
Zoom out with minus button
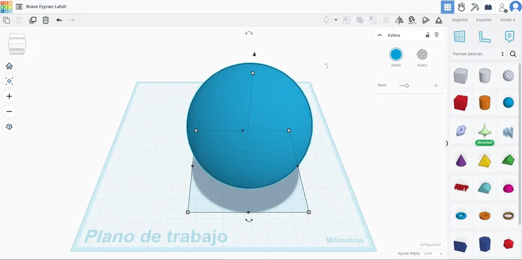[9, 111]
